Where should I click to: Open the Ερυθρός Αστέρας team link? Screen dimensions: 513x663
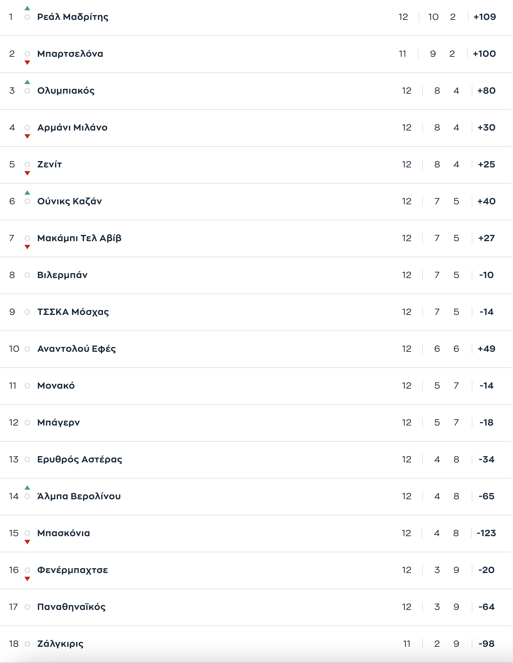(80, 459)
